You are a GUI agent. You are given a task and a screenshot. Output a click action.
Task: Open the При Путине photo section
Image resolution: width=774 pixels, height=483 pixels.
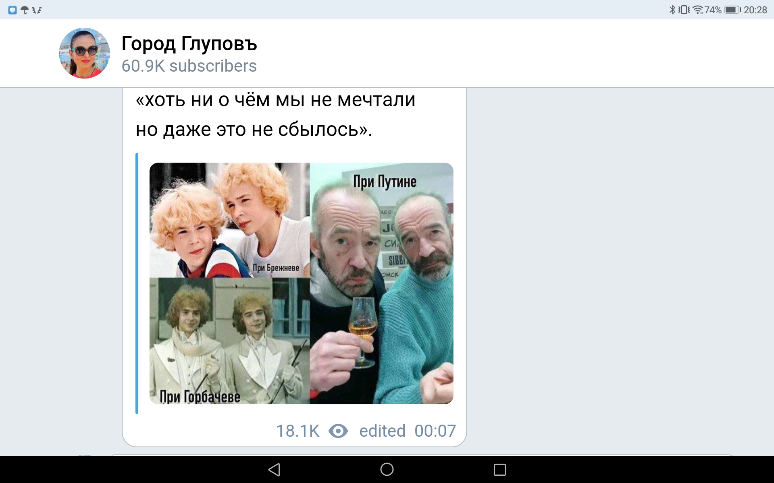(x=381, y=283)
